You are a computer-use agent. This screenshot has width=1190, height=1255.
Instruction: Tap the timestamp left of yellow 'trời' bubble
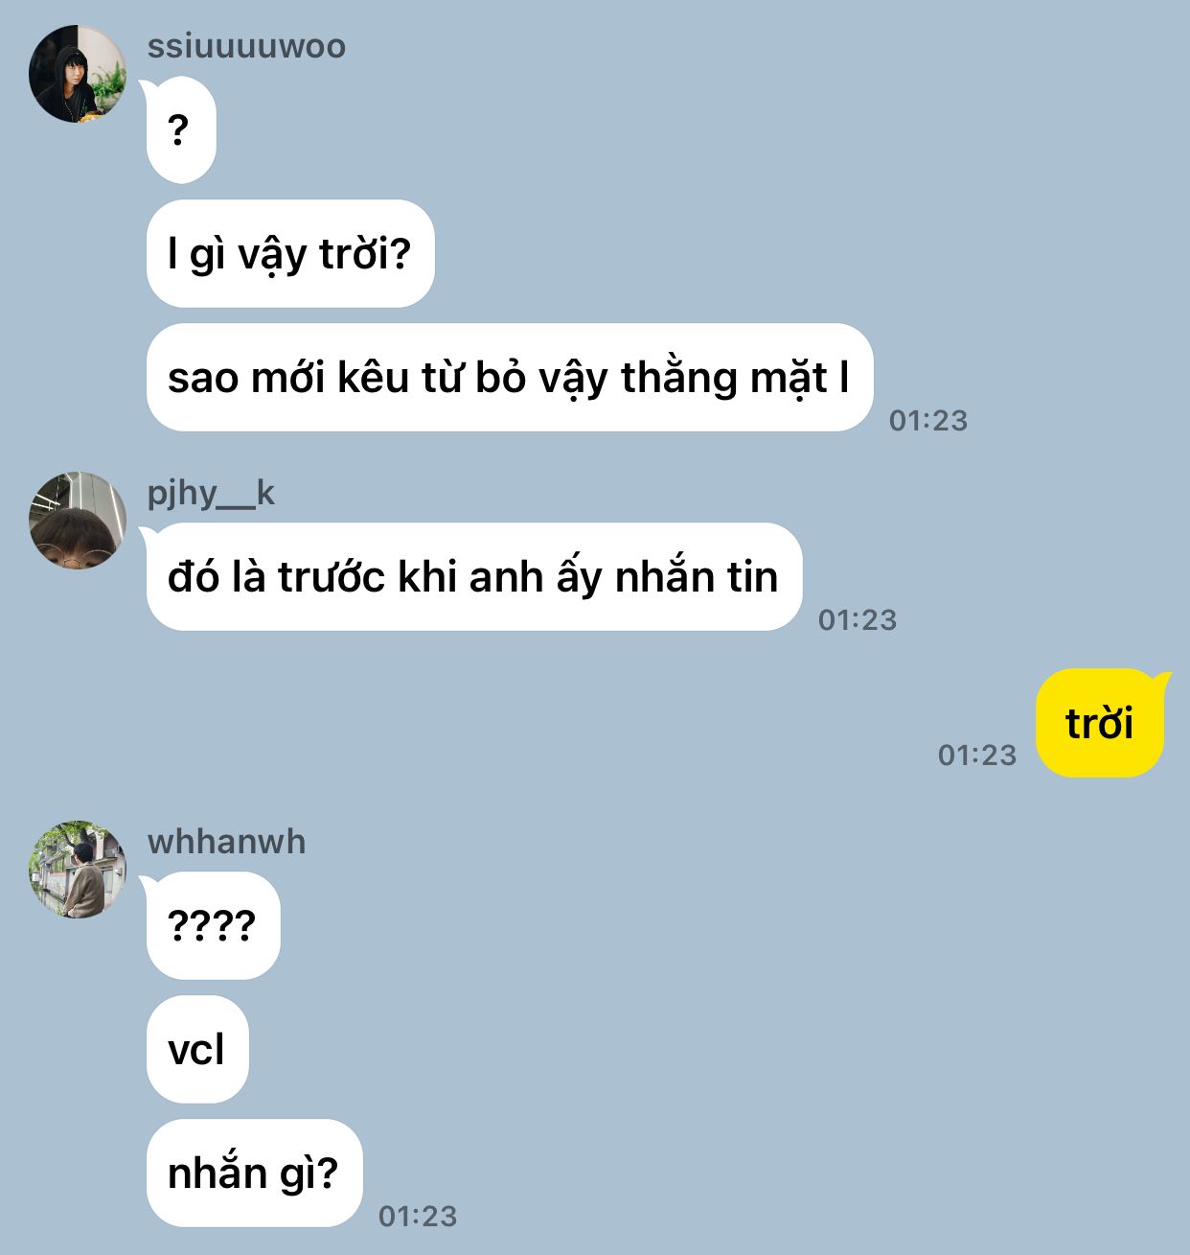point(977,755)
